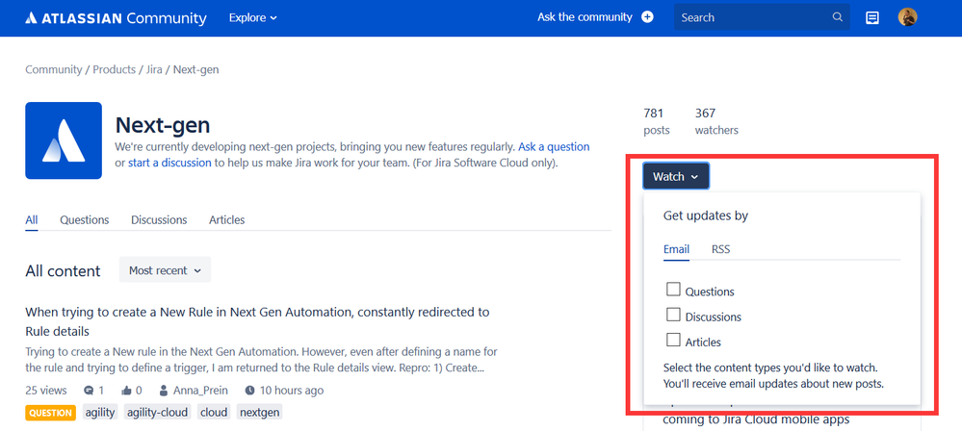This screenshot has width=962, height=431.
Task: Toggle the Watch dropdown button
Action: click(675, 177)
